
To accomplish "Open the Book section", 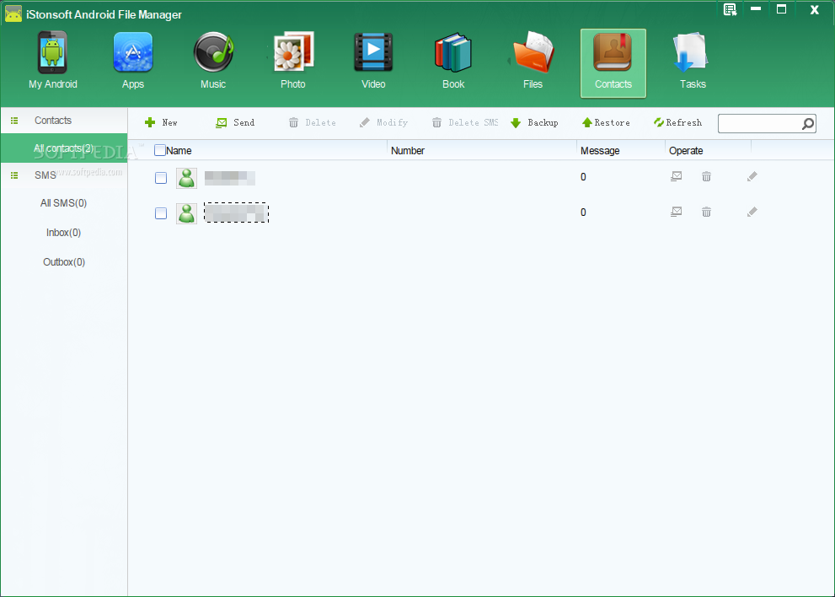I will coord(453,62).
